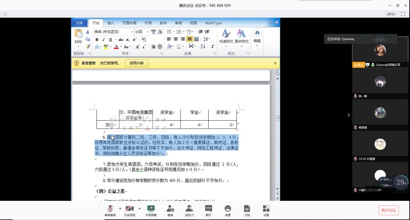Open the 页面布局 ribbon tab
The width and height of the screenshot is (410, 220).
pos(129,23)
